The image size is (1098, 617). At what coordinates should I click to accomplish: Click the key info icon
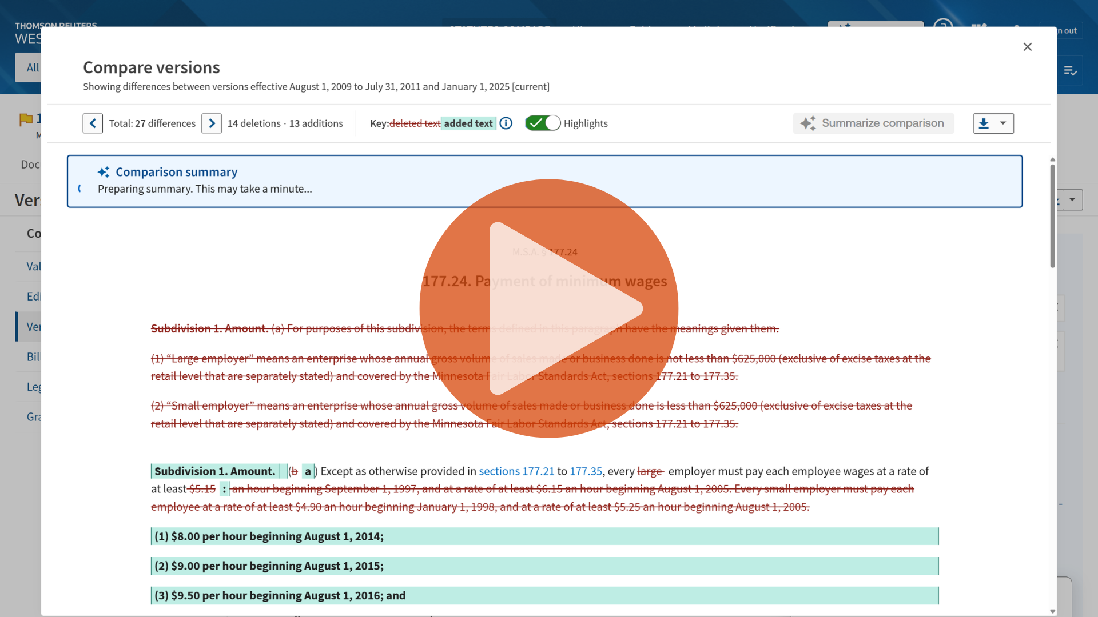pyautogui.click(x=506, y=123)
